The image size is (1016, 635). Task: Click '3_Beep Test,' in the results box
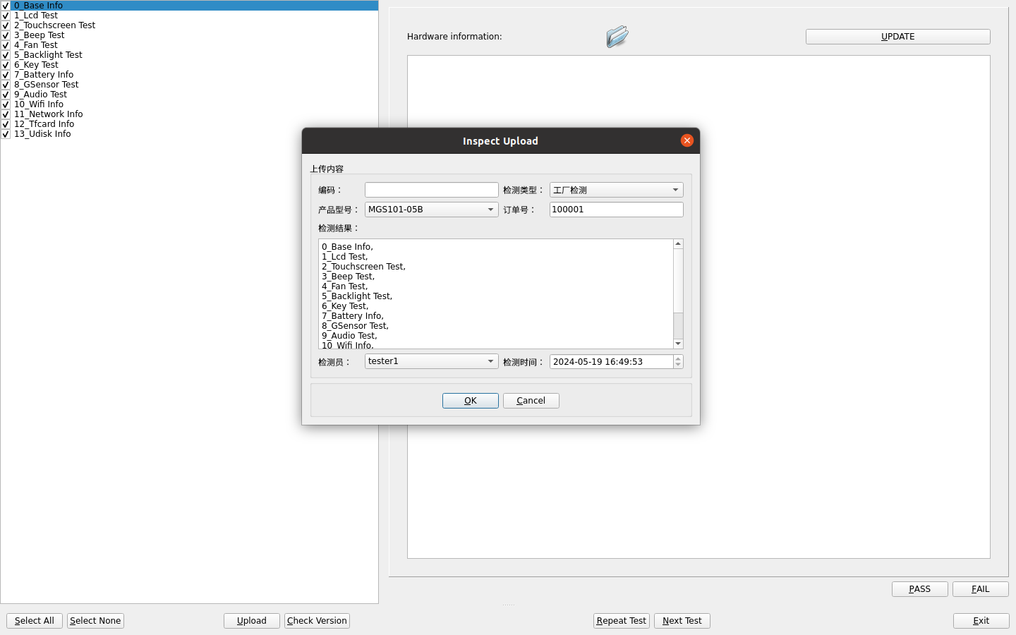click(348, 277)
